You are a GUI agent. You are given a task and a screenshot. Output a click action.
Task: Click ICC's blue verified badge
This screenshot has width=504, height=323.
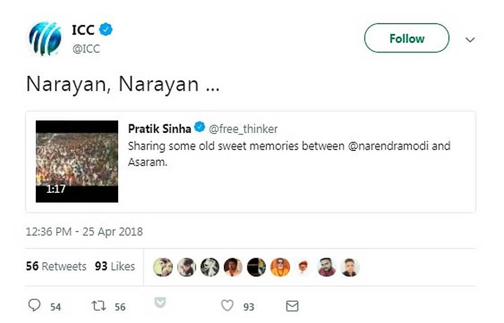[106, 30]
